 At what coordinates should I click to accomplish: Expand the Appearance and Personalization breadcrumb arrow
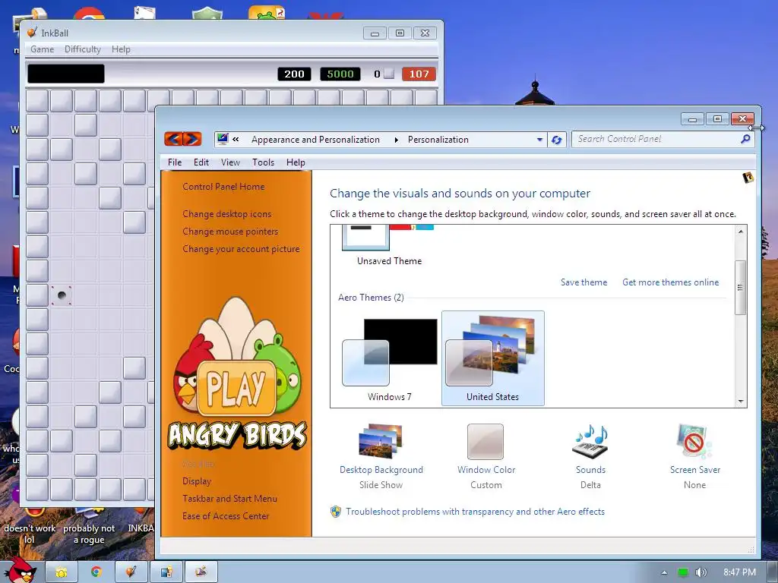(x=396, y=140)
